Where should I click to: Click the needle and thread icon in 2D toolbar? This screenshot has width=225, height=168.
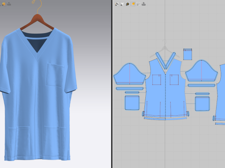point(117,4)
